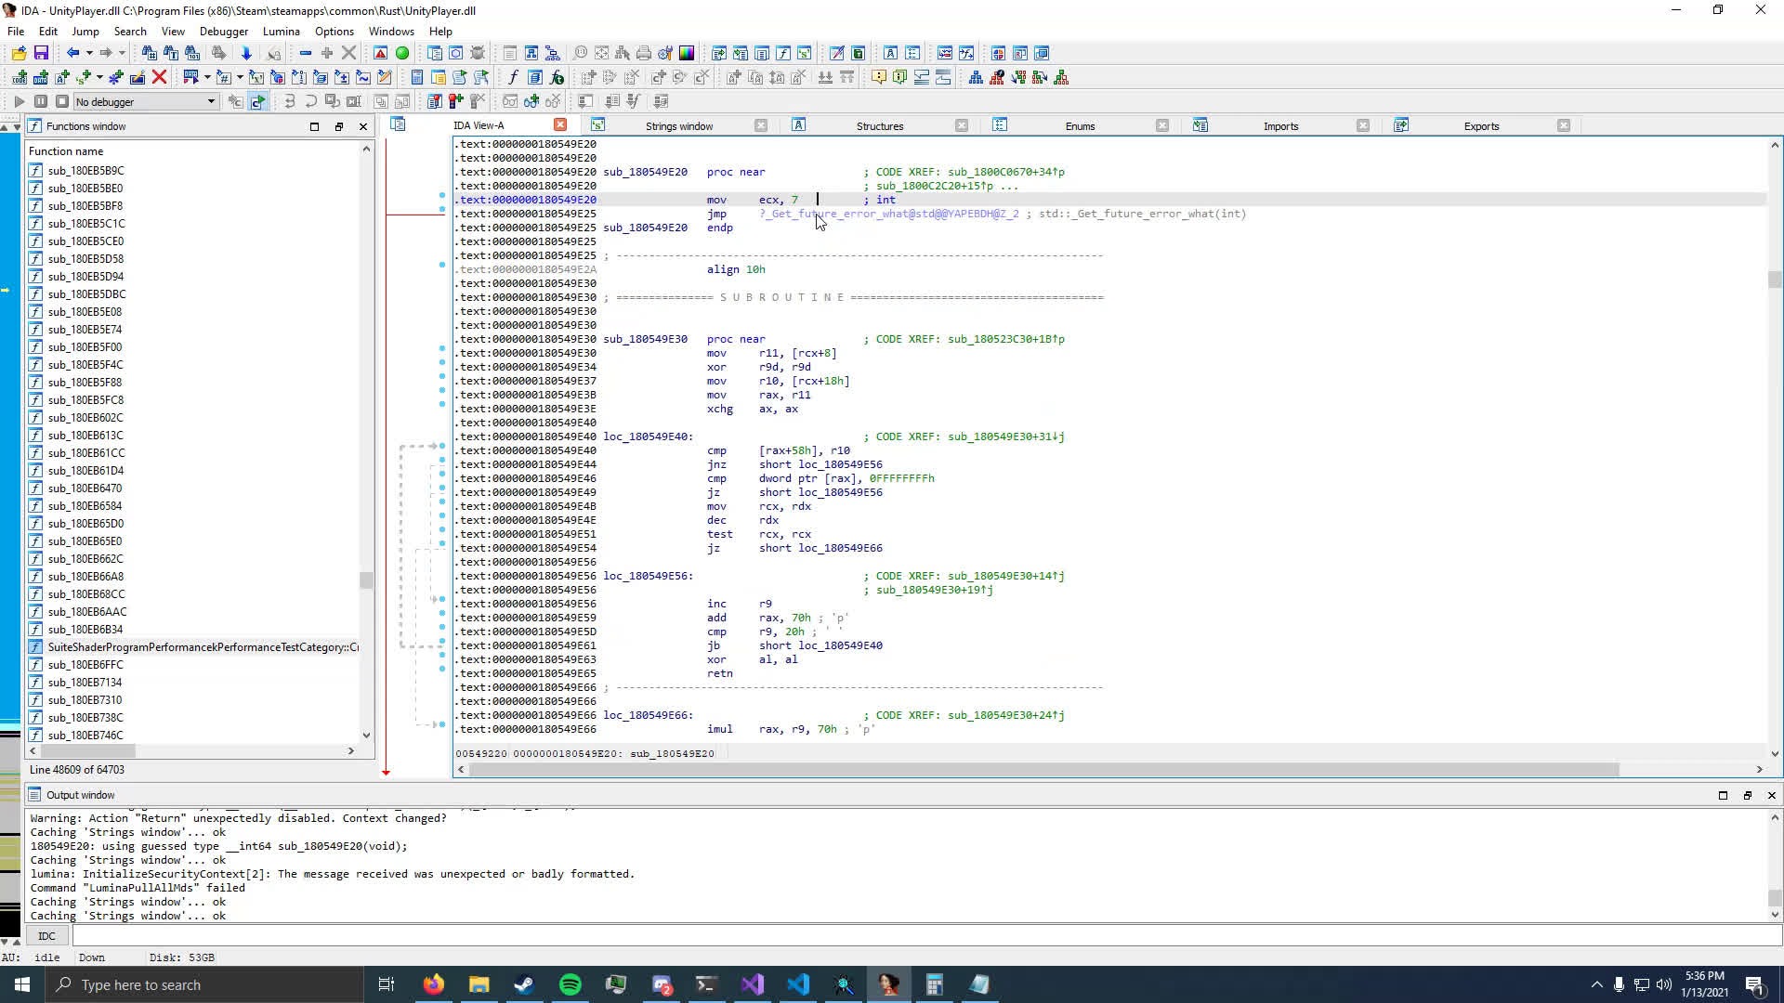Start process with the play icon
Screen dimensions: 1784x1003
point(19,101)
